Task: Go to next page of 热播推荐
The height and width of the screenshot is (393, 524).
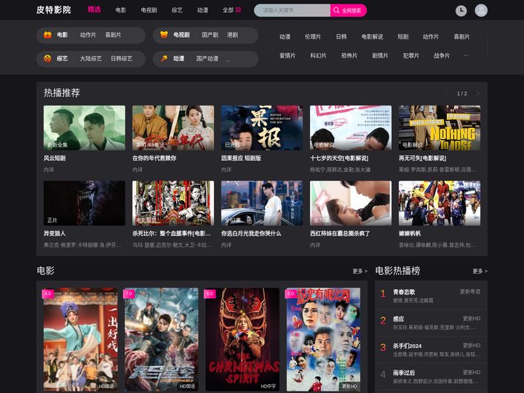Action: tap(478, 94)
